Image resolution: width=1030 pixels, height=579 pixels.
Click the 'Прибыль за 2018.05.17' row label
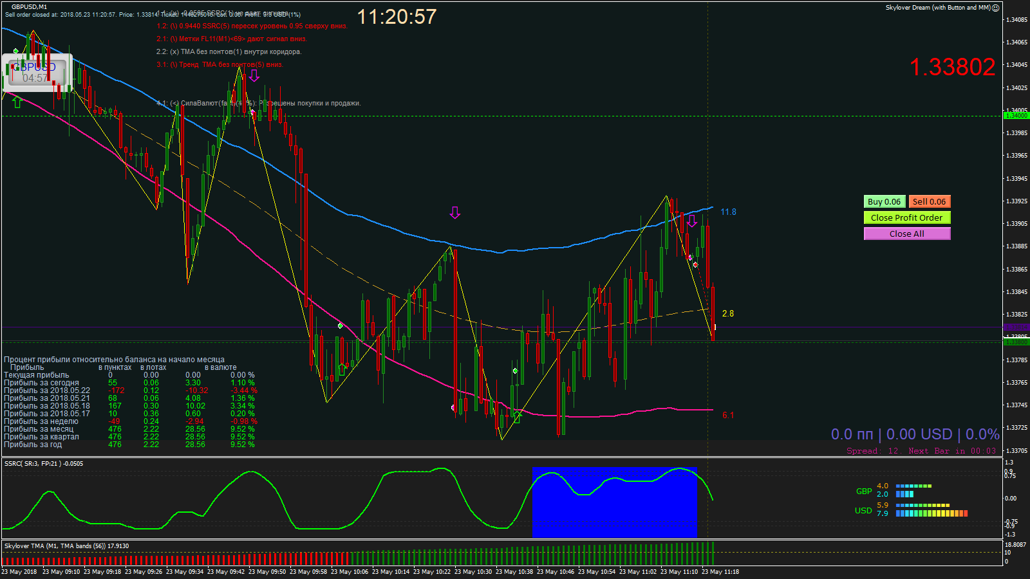47,414
